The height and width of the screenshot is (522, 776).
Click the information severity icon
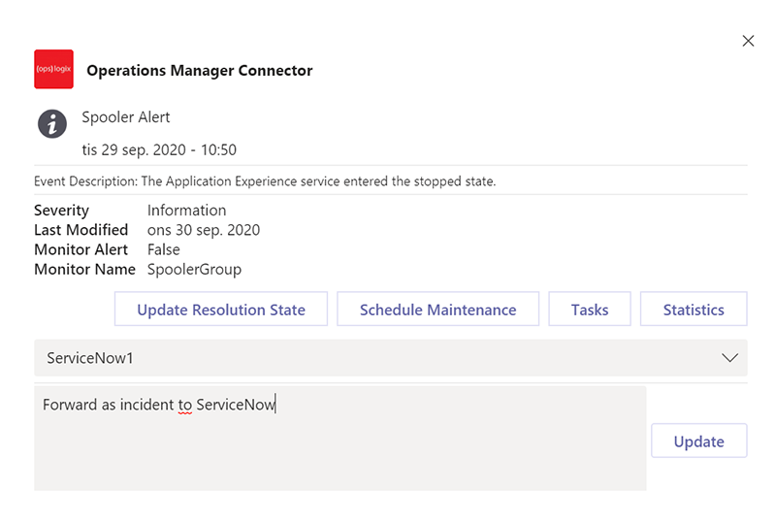pos(52,124)
